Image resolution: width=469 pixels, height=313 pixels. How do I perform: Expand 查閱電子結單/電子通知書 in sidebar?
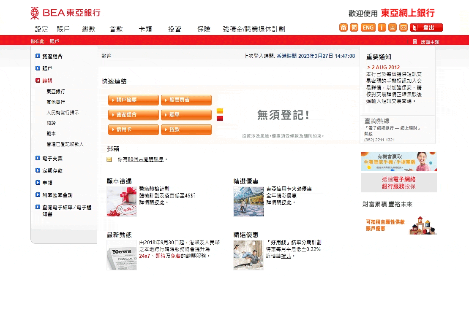[63, 210]
